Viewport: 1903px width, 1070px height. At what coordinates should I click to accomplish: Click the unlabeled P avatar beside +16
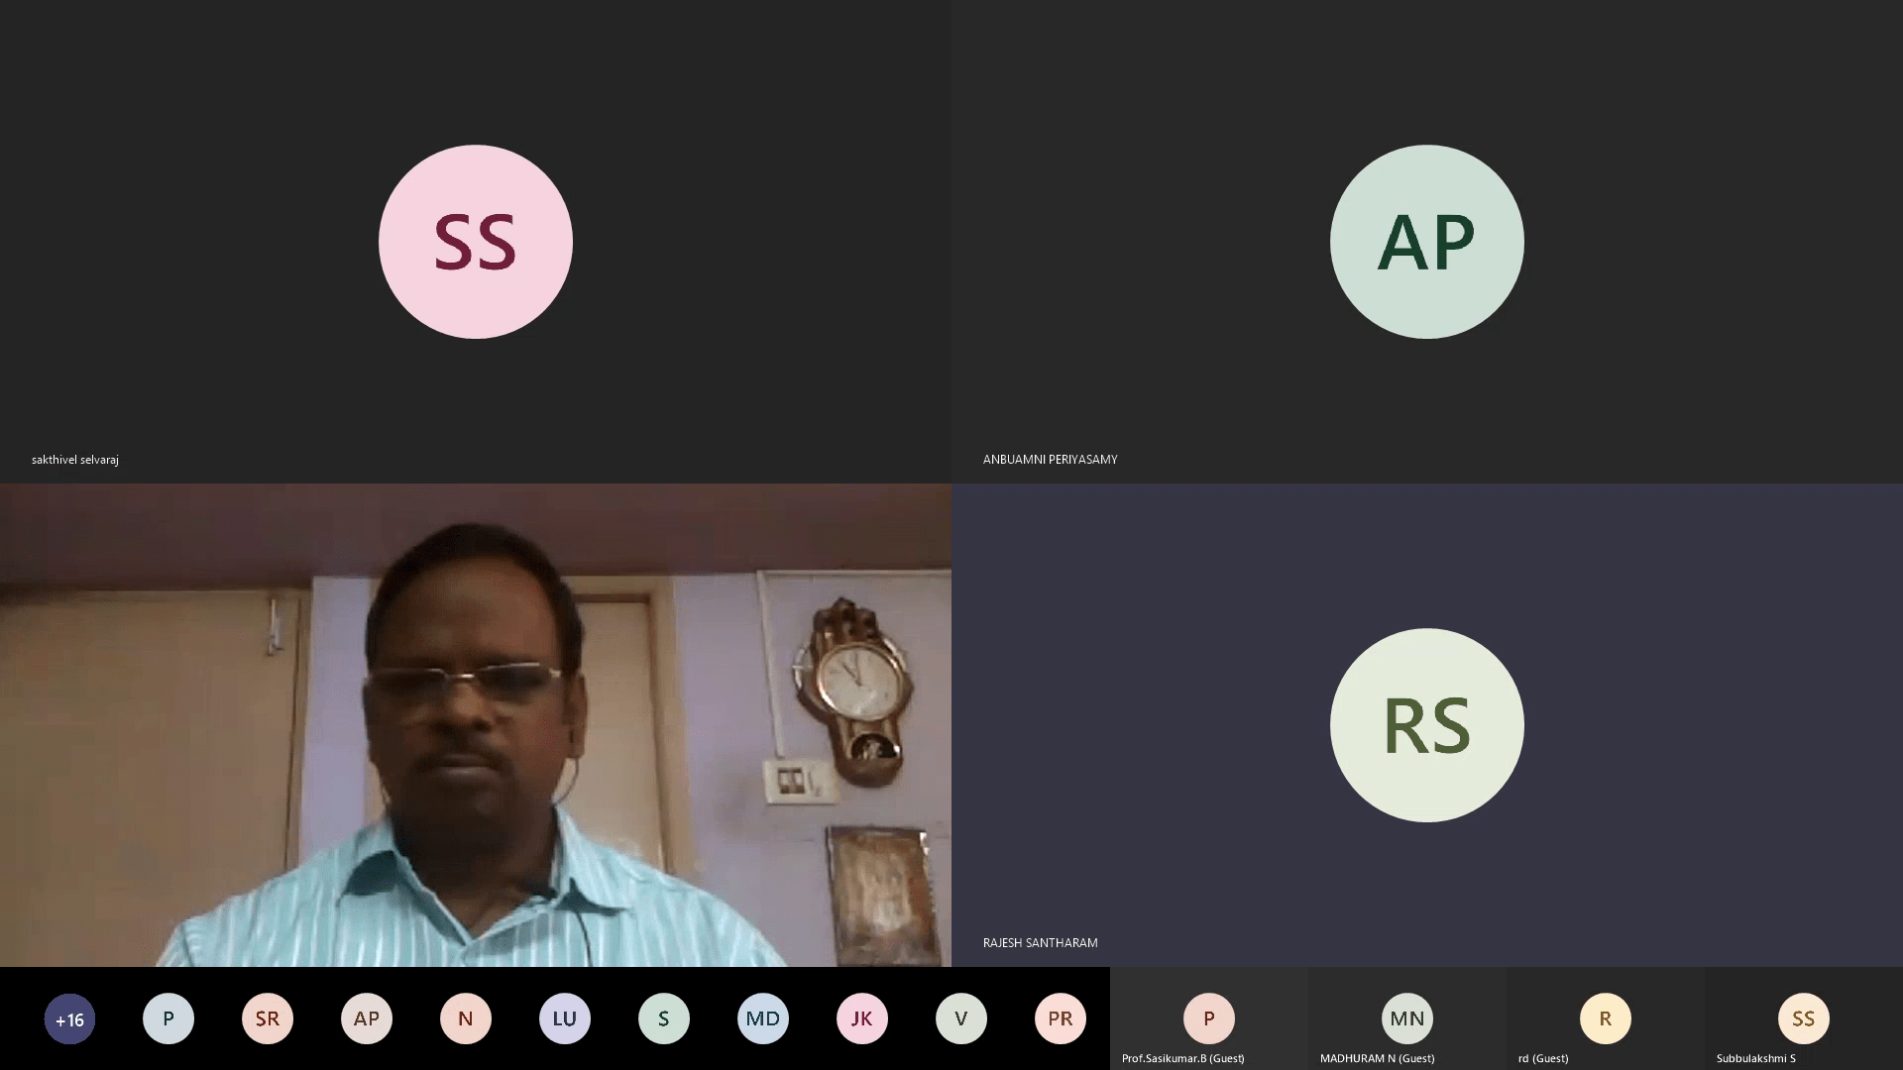click(x=168, y=1018)
